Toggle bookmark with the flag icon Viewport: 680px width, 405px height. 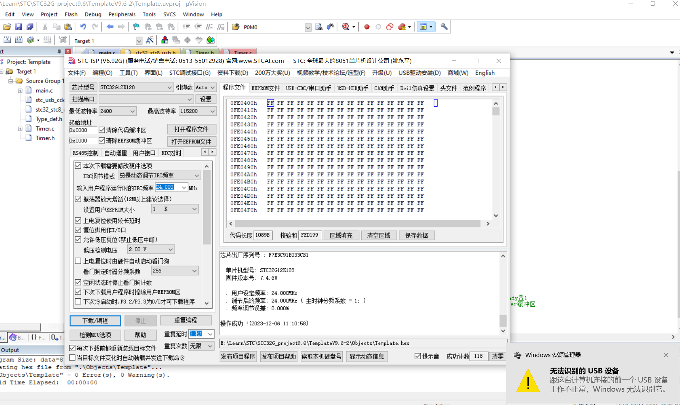pyautogui.click(x=136, y=27)
